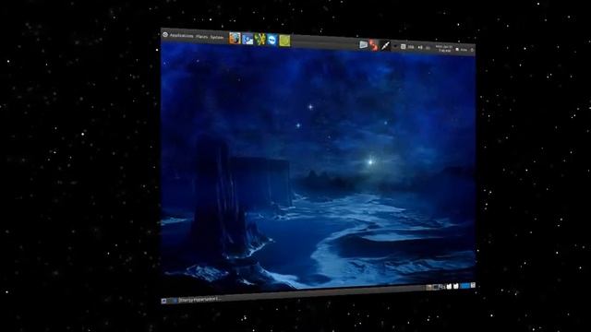Launch the orange Firefox-style launcher icon
Viewport: 591px width, 332px height.
pos(235,38)
